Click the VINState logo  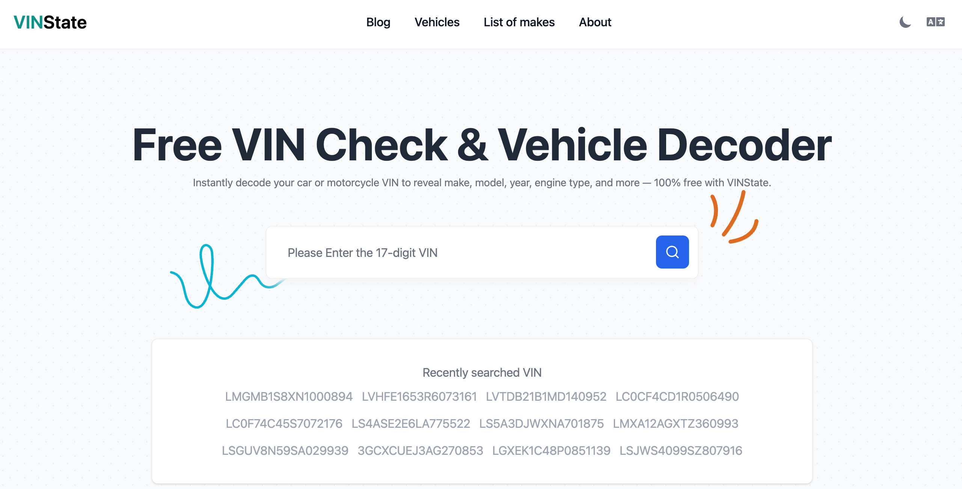pyautogui.click(x=50, y=23)
